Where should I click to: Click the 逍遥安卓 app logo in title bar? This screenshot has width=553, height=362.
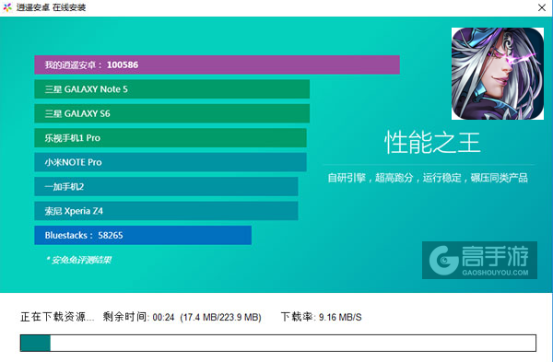[x=7, y=7]
